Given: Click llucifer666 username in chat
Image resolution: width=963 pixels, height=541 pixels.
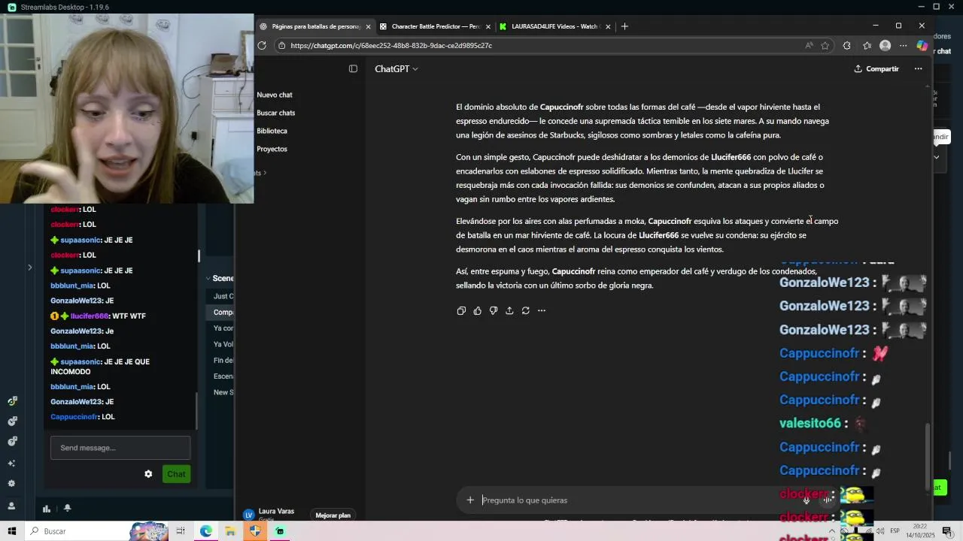Looking at the screenshot, I should click(90, 316).
